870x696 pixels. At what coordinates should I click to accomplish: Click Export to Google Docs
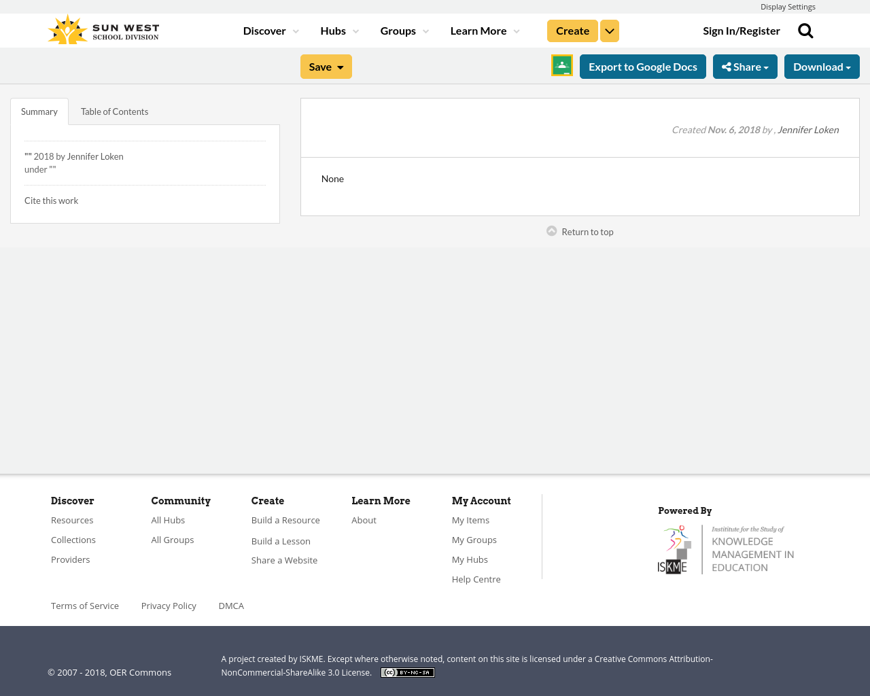click(x=642, y=66)
